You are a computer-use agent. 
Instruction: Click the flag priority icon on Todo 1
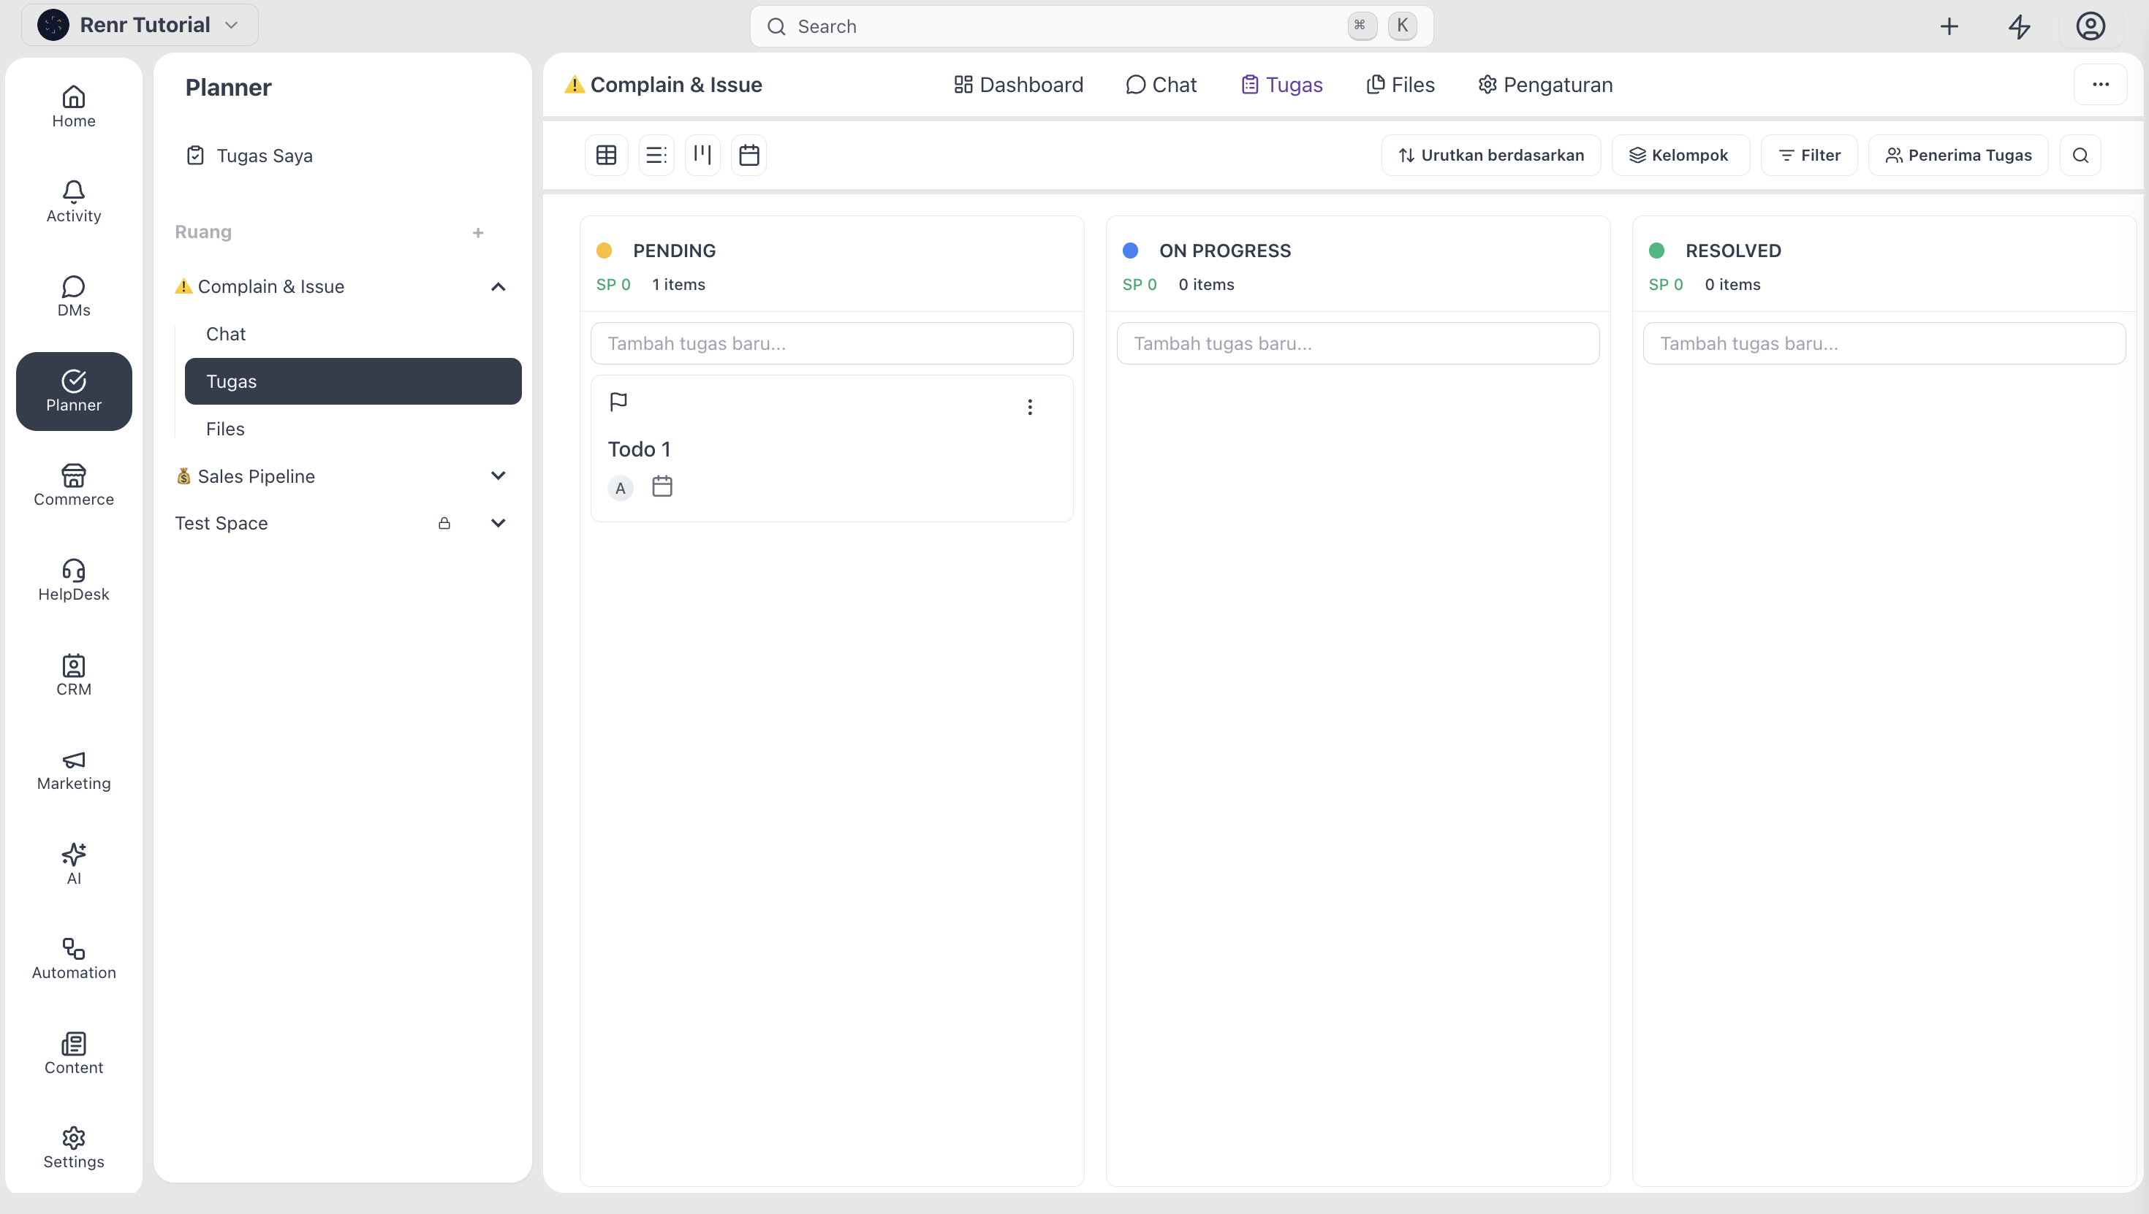pos(618,402)
